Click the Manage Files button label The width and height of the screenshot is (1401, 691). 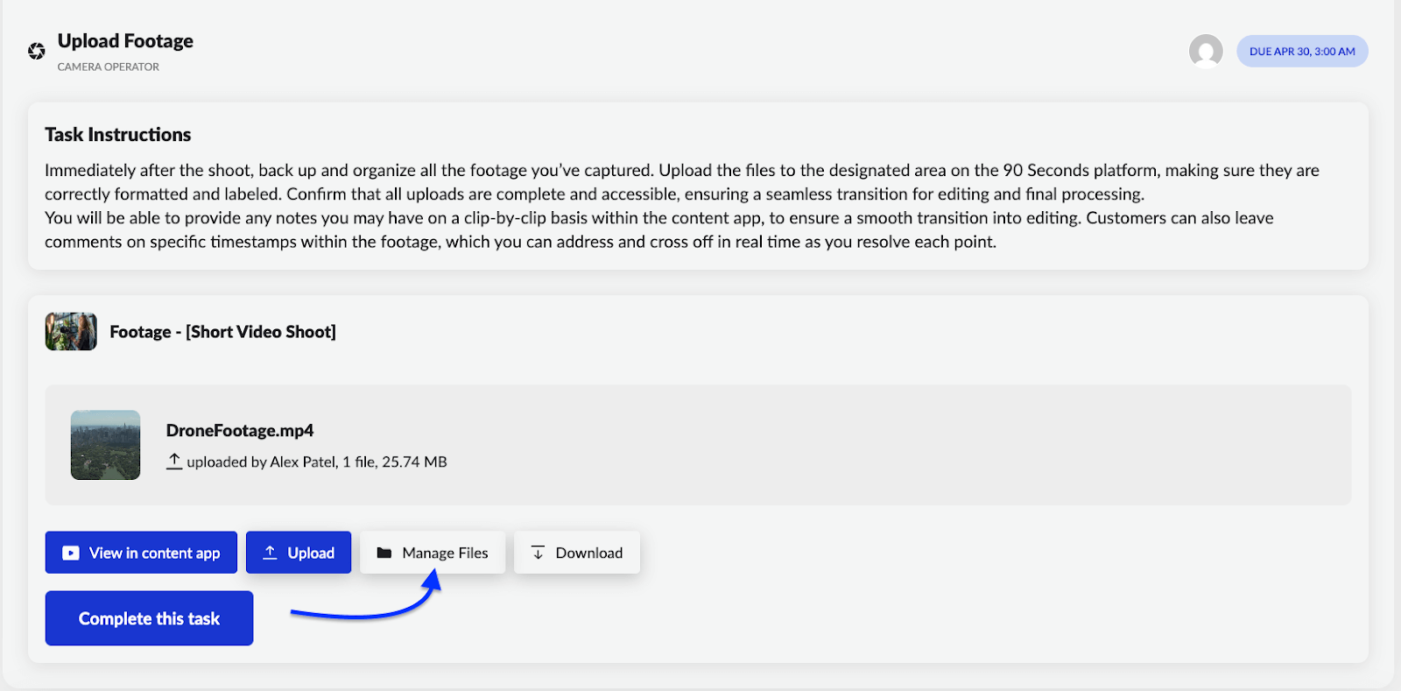tap(445, 554)
